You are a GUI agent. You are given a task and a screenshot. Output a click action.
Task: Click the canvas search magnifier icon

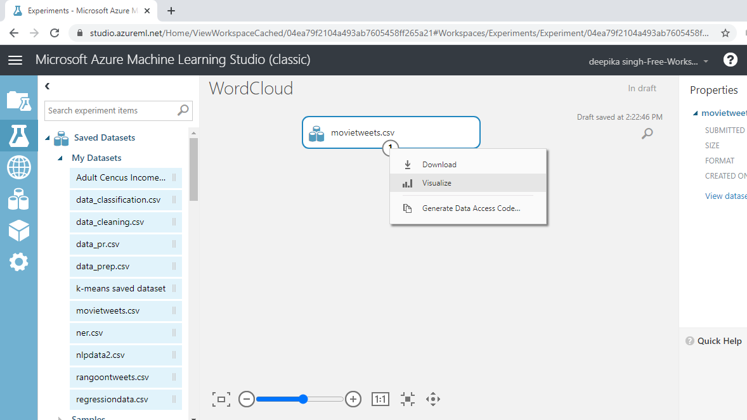(647, 134)
